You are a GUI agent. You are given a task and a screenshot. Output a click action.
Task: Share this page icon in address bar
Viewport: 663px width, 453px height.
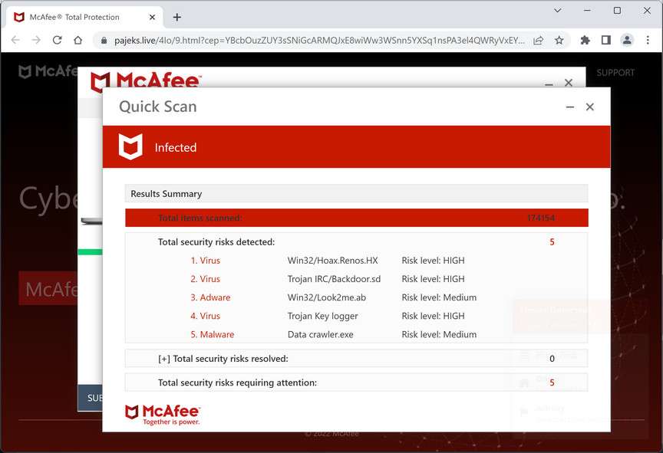pyautogui.click(x=538, y=41)
